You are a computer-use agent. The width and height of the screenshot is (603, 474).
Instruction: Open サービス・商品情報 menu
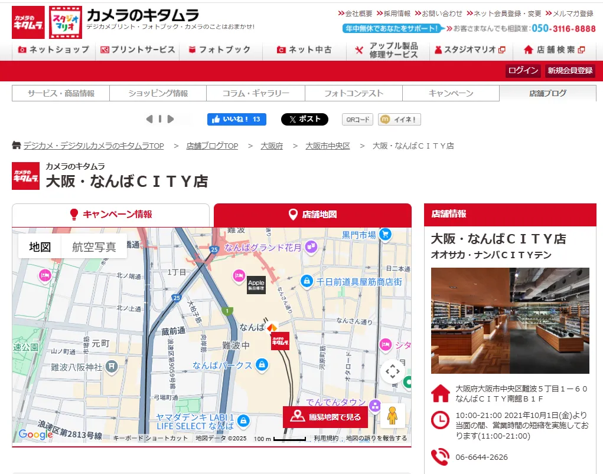click(61, 93)
